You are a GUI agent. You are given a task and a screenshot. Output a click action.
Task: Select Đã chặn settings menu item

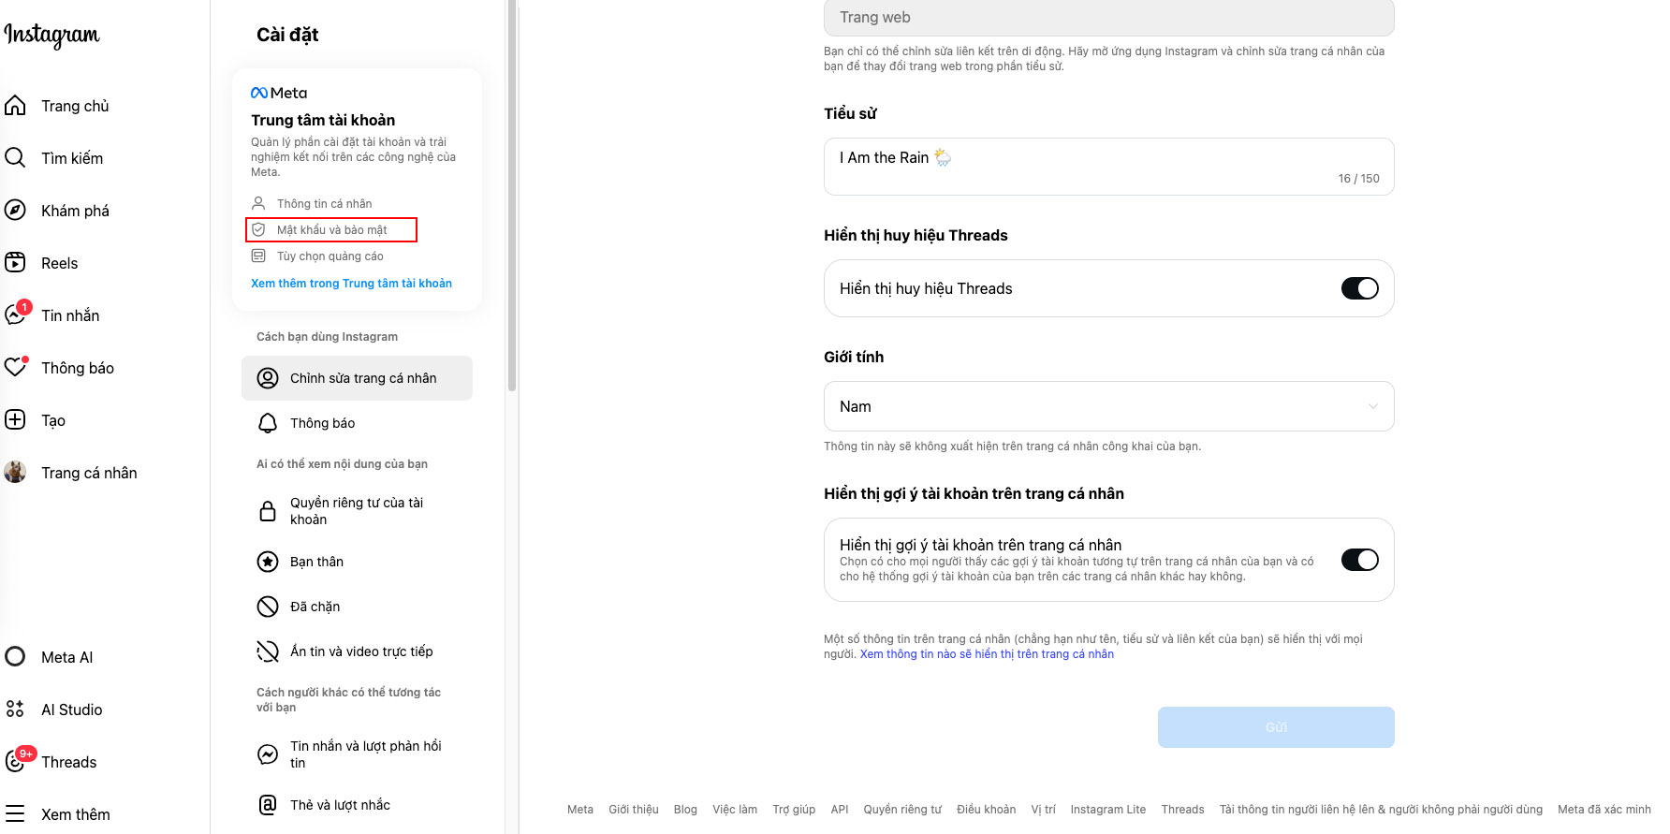pos(357,607)
